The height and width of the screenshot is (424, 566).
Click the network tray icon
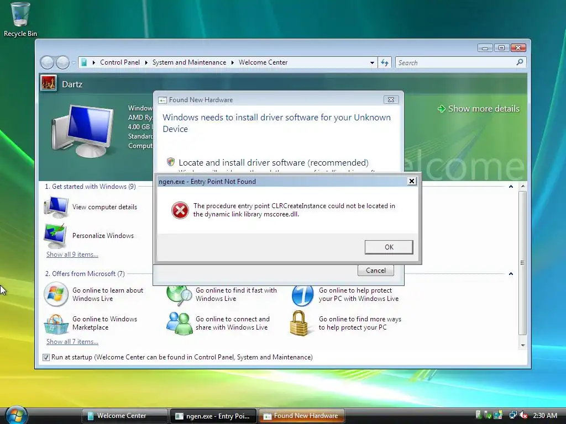click(512, 415)
